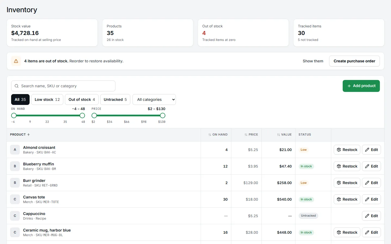This screenshot has height=244, width=391.
Task: Edit Burr grinder
Action: 371,183
